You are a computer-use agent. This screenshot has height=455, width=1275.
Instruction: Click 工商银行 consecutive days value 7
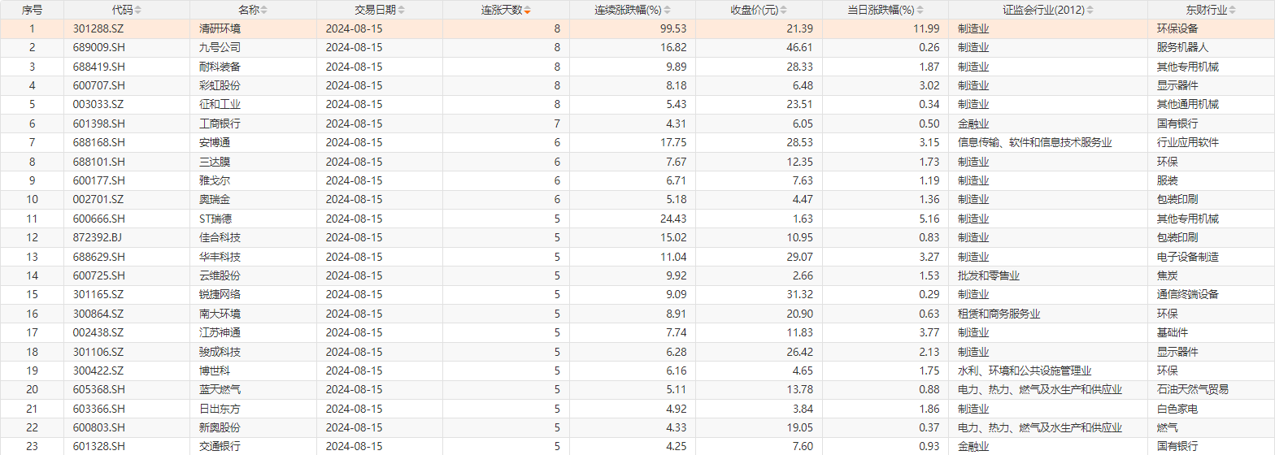pos(557,123)
